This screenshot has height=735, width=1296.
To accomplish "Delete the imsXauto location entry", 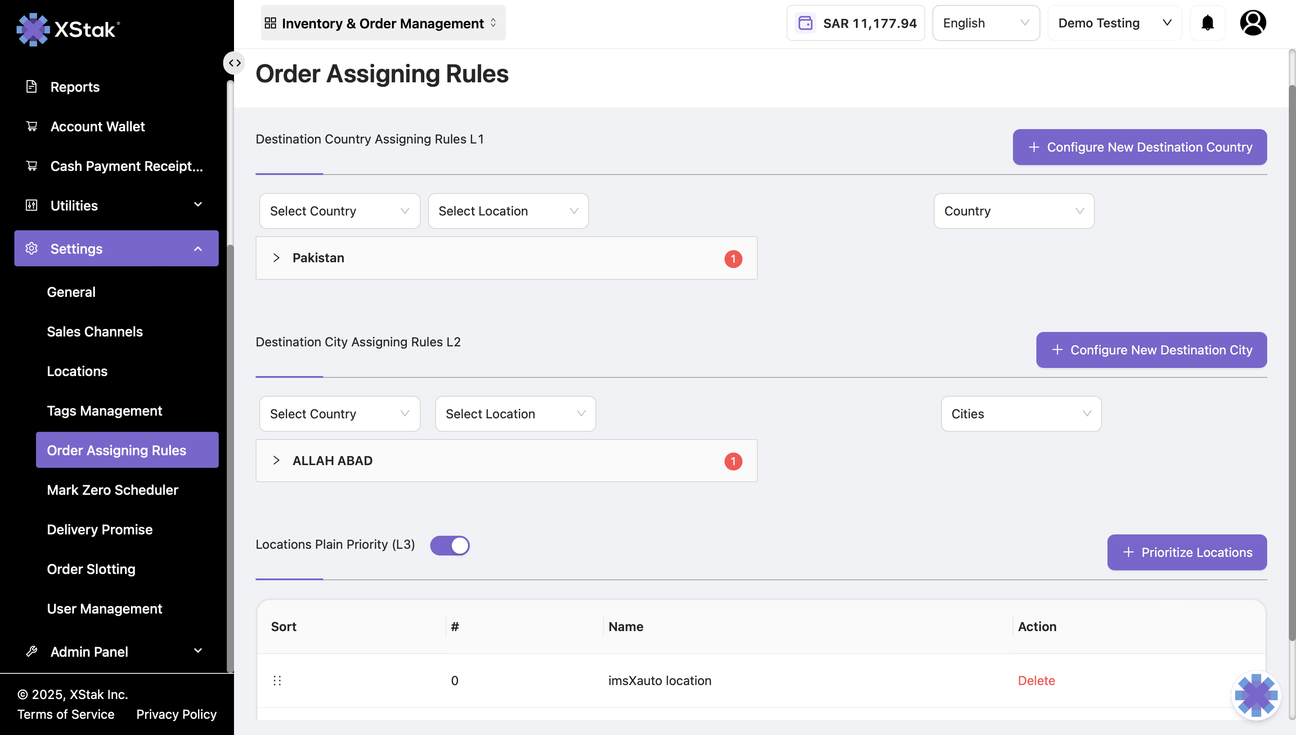I will coord(1036,681).
